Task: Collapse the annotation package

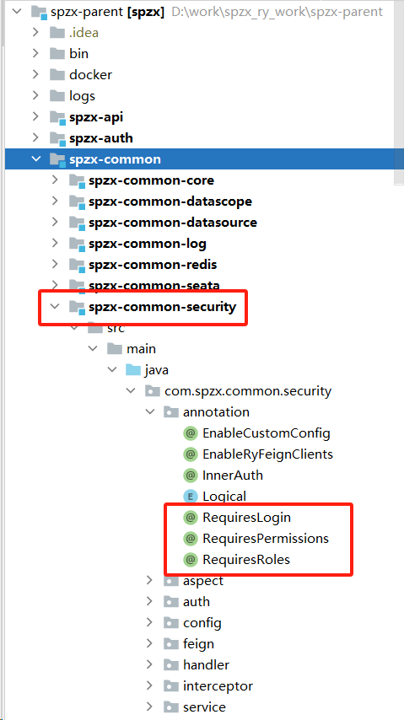Action: tap(150, 412)
